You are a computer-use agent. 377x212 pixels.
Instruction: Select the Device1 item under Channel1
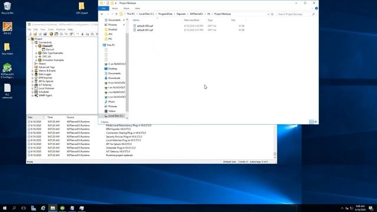pyautogui.click(x=50, y=49)
